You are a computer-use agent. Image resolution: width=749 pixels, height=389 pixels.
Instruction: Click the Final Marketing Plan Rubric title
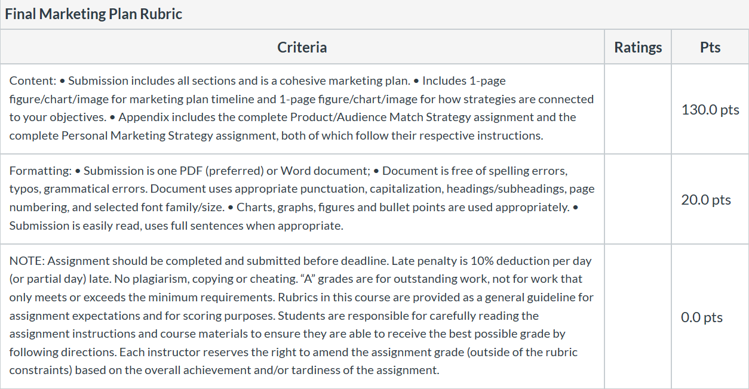click(x=93, y=14)
